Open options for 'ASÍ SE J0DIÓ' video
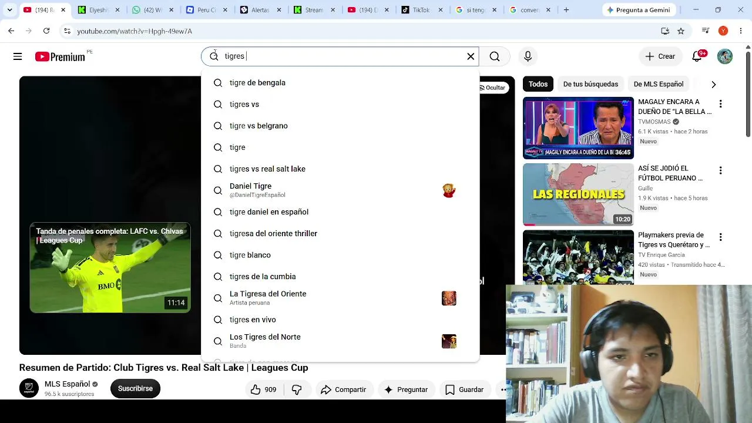Screen dimensions: 752x423 click(720, 170)
